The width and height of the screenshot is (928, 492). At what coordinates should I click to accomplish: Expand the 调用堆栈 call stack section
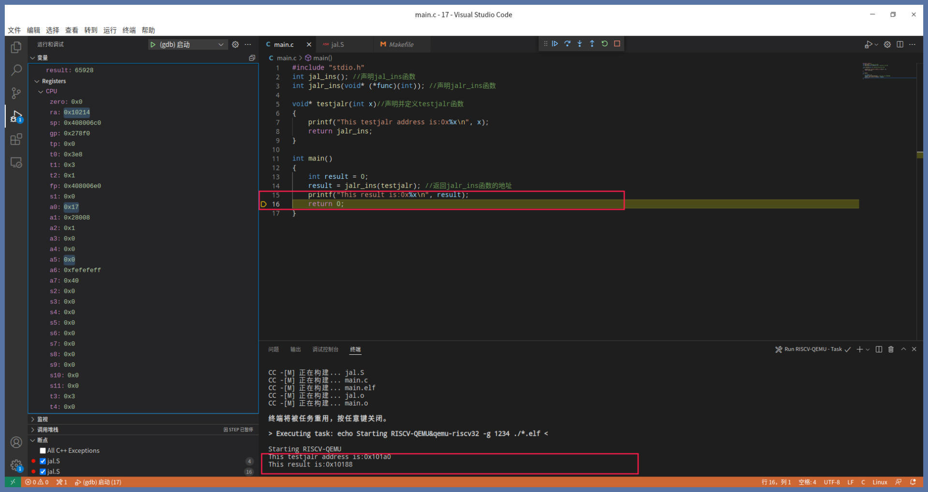coord(47,430)
